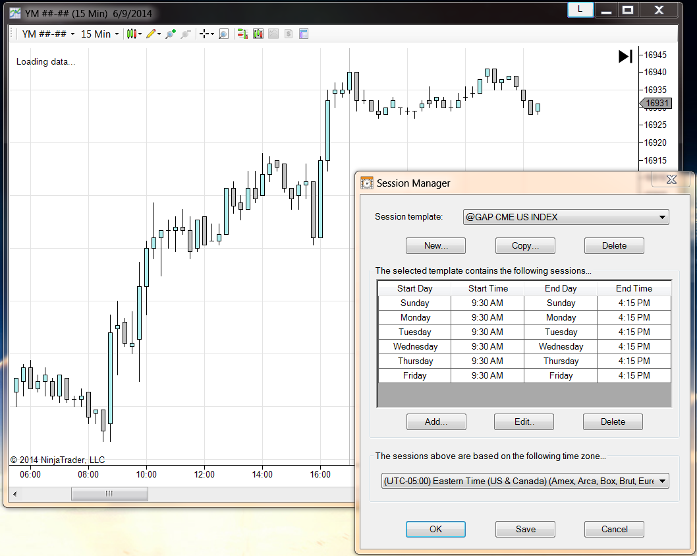Click 4:15 PM in the Friday row
697x556 pixels.
634,376
